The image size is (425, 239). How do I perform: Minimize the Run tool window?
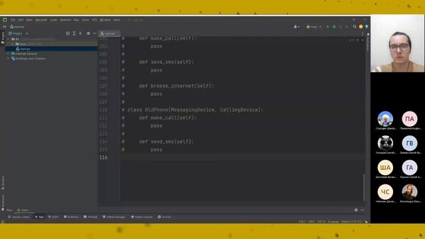pos(363,210)
